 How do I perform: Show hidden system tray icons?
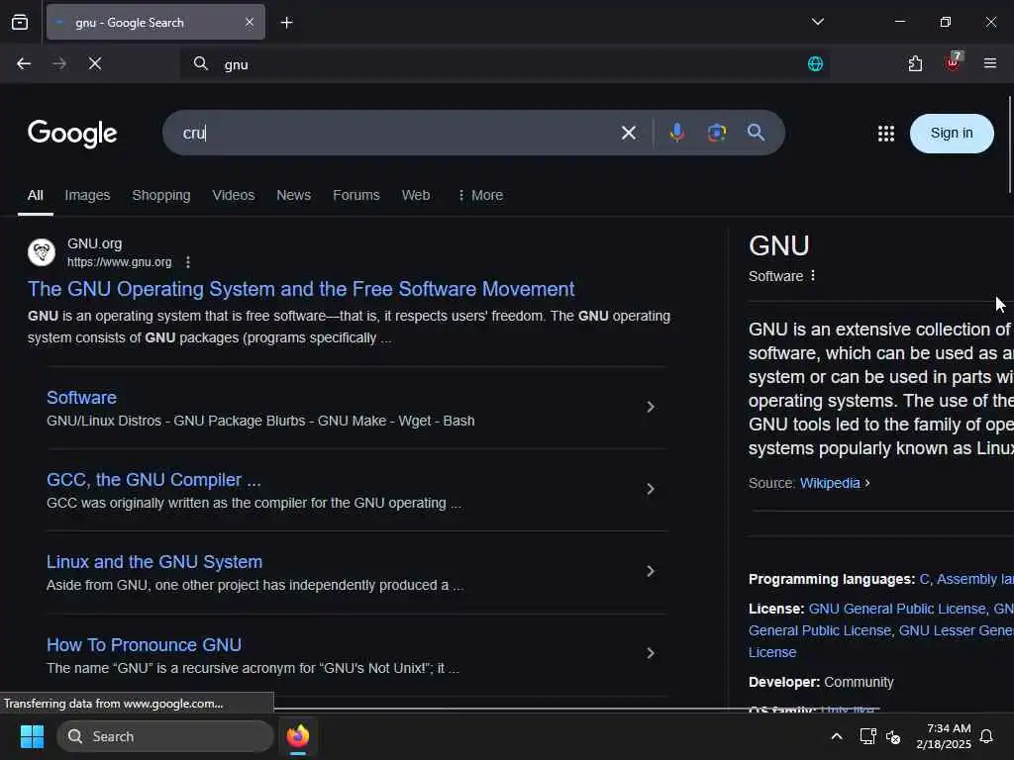[x=836, y=736]
